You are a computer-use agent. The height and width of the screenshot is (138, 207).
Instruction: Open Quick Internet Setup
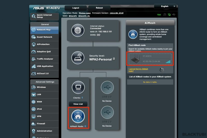45,16
